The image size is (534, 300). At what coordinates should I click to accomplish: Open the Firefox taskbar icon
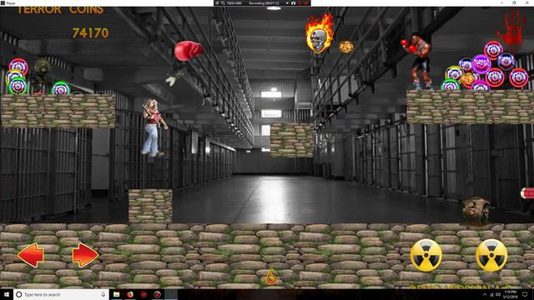(130, 294)
